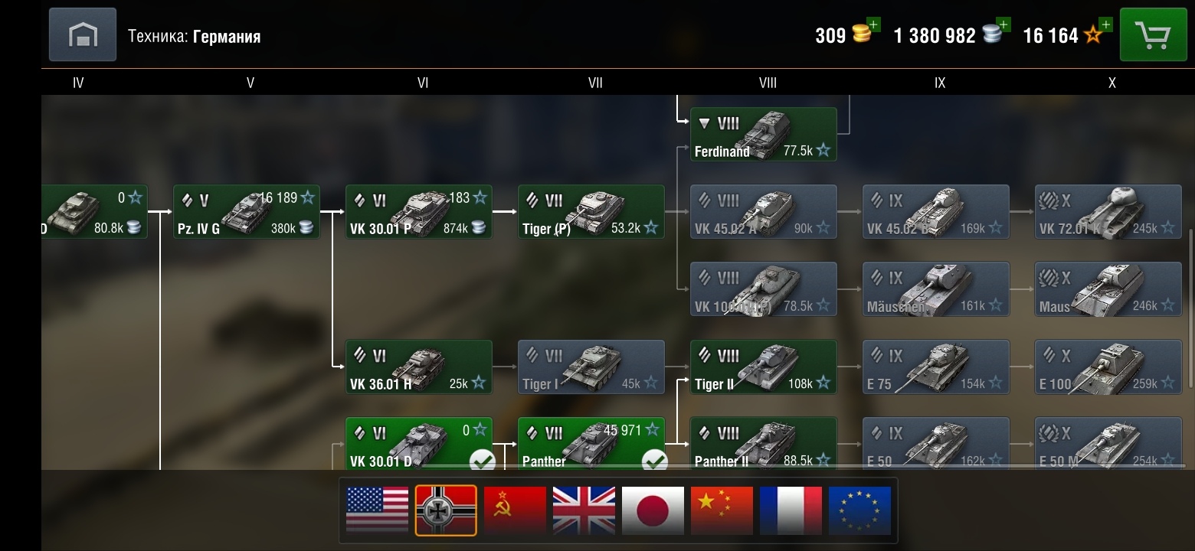Switch to the German flag nation
This screenshot has width=1195, height=551.
pos(446,510)
